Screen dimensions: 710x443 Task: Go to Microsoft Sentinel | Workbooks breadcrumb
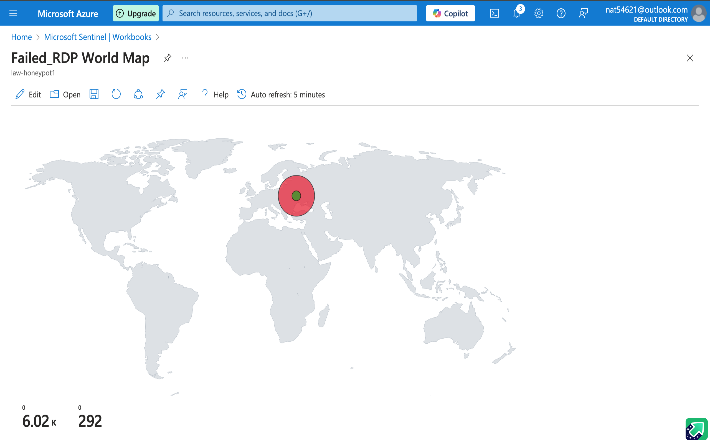(98, 37)
